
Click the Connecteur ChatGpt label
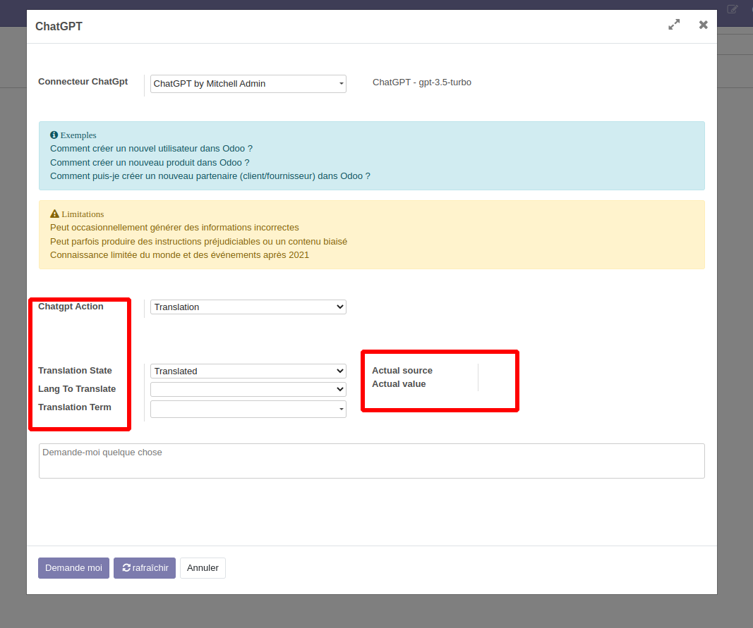(x=83, y=82)
